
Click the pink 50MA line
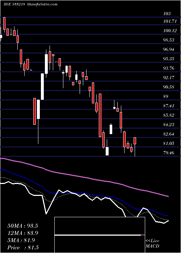pos(84,177)
